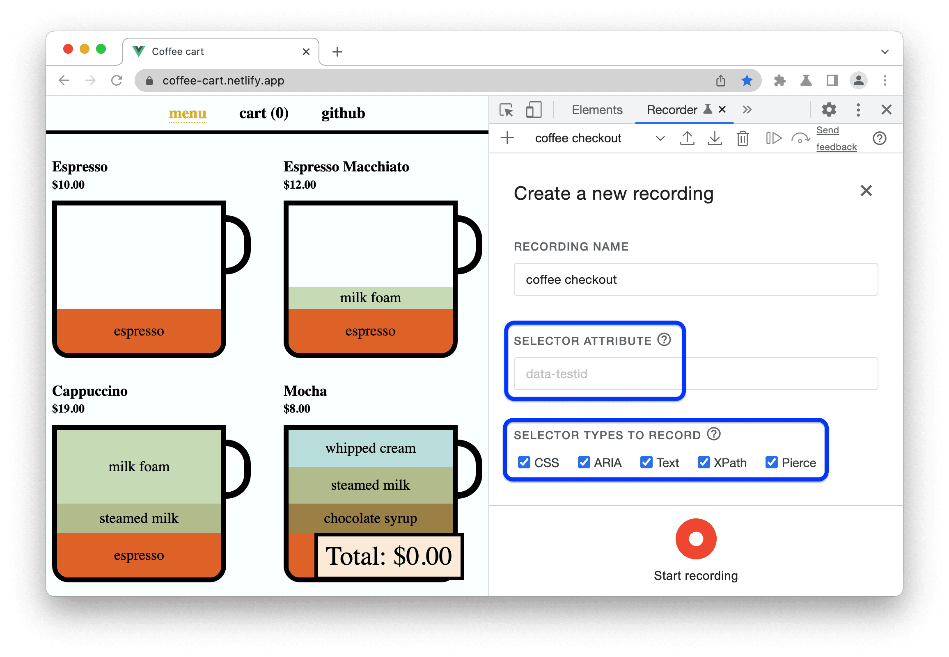Select the menu navigation tab
Viewport: 949px width, 657px height.
point(186,113)
